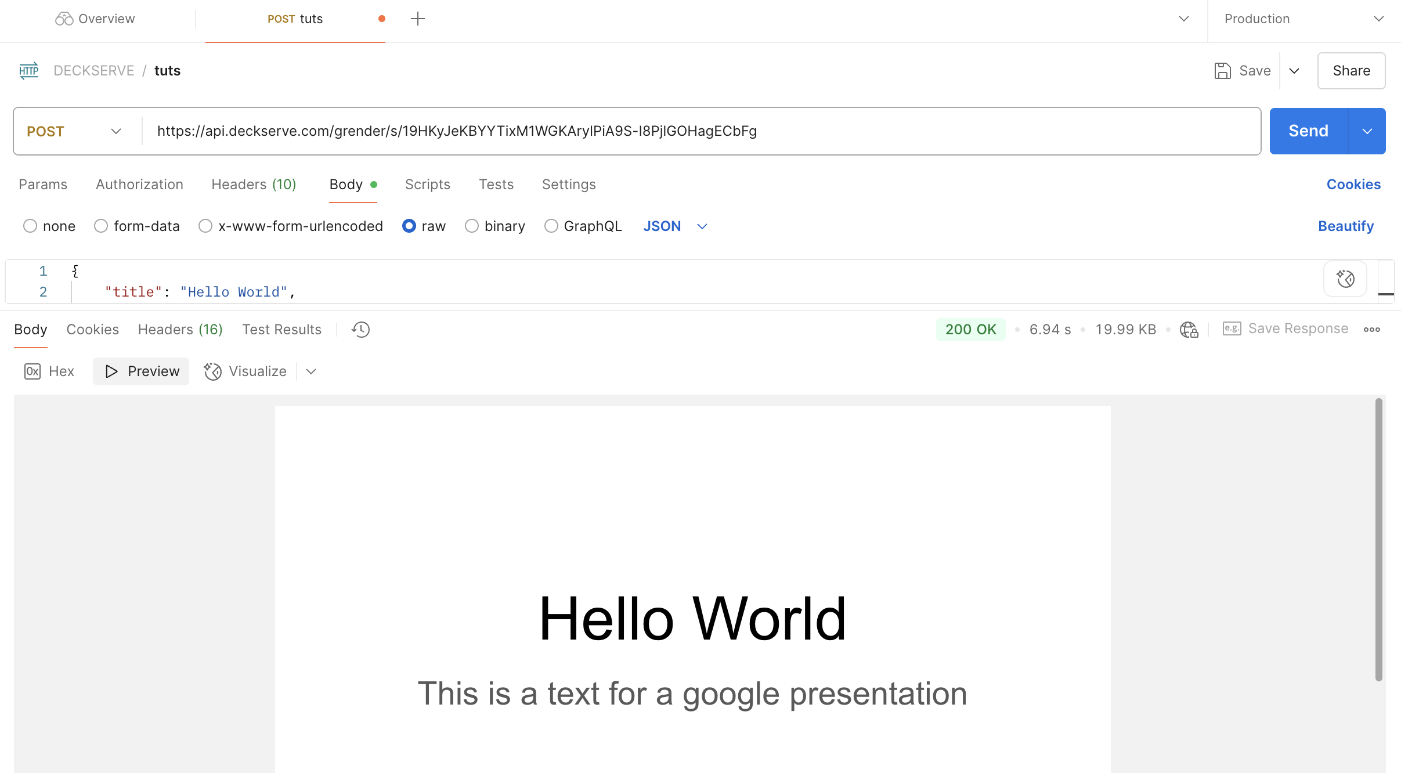The image size is (1401, 780).
Task: Add a new request tab with the plus icon
Action: [x=417, y=19]
